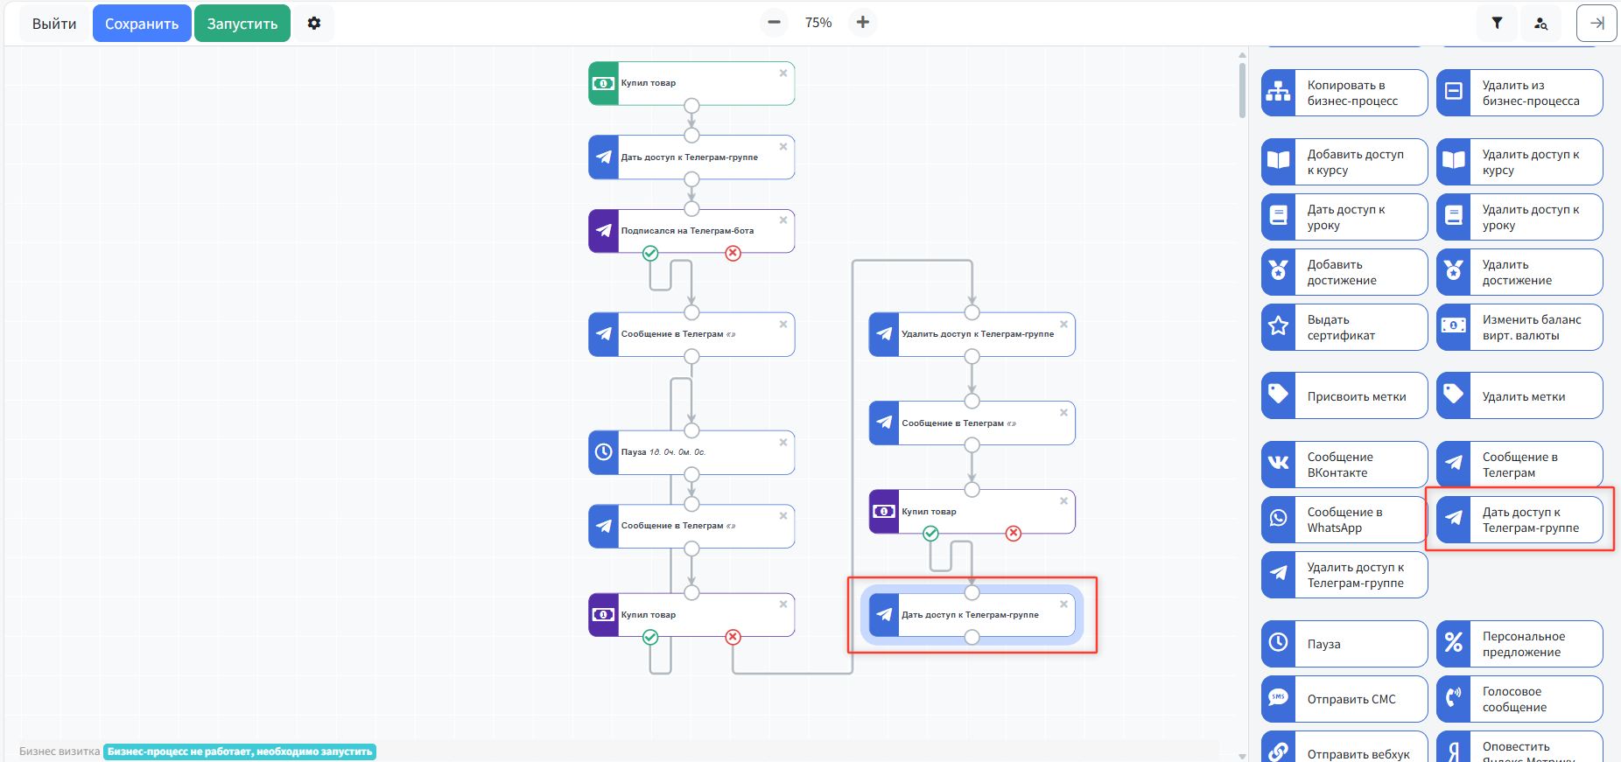Click the user search icon
This screenshot has width=1621, height=762.
click(1540, 24)
